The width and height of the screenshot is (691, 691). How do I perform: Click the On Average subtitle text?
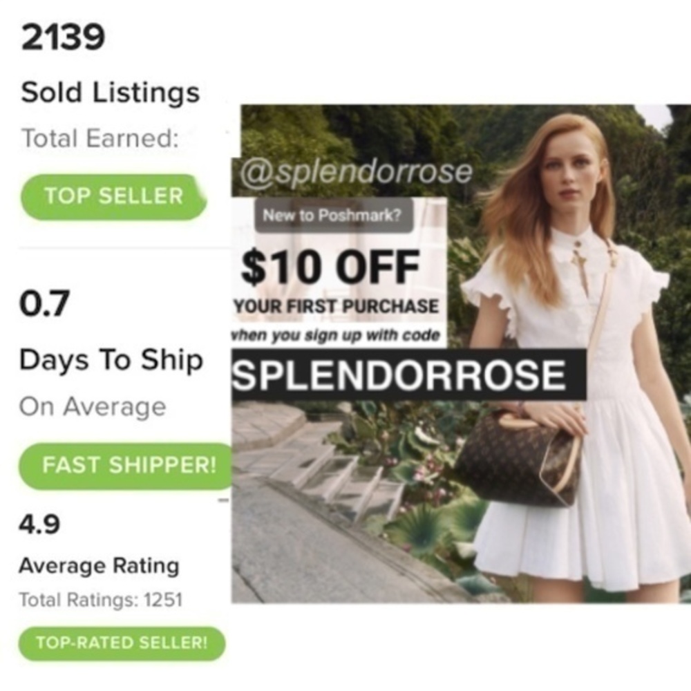93,407
